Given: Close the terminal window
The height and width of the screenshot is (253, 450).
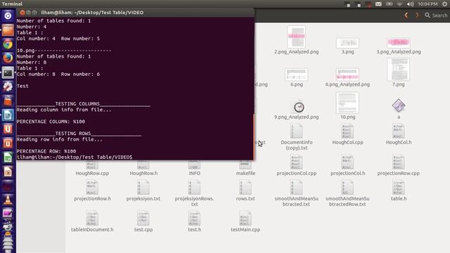Looking at the screenshot, I should click(x=22, y=13).
